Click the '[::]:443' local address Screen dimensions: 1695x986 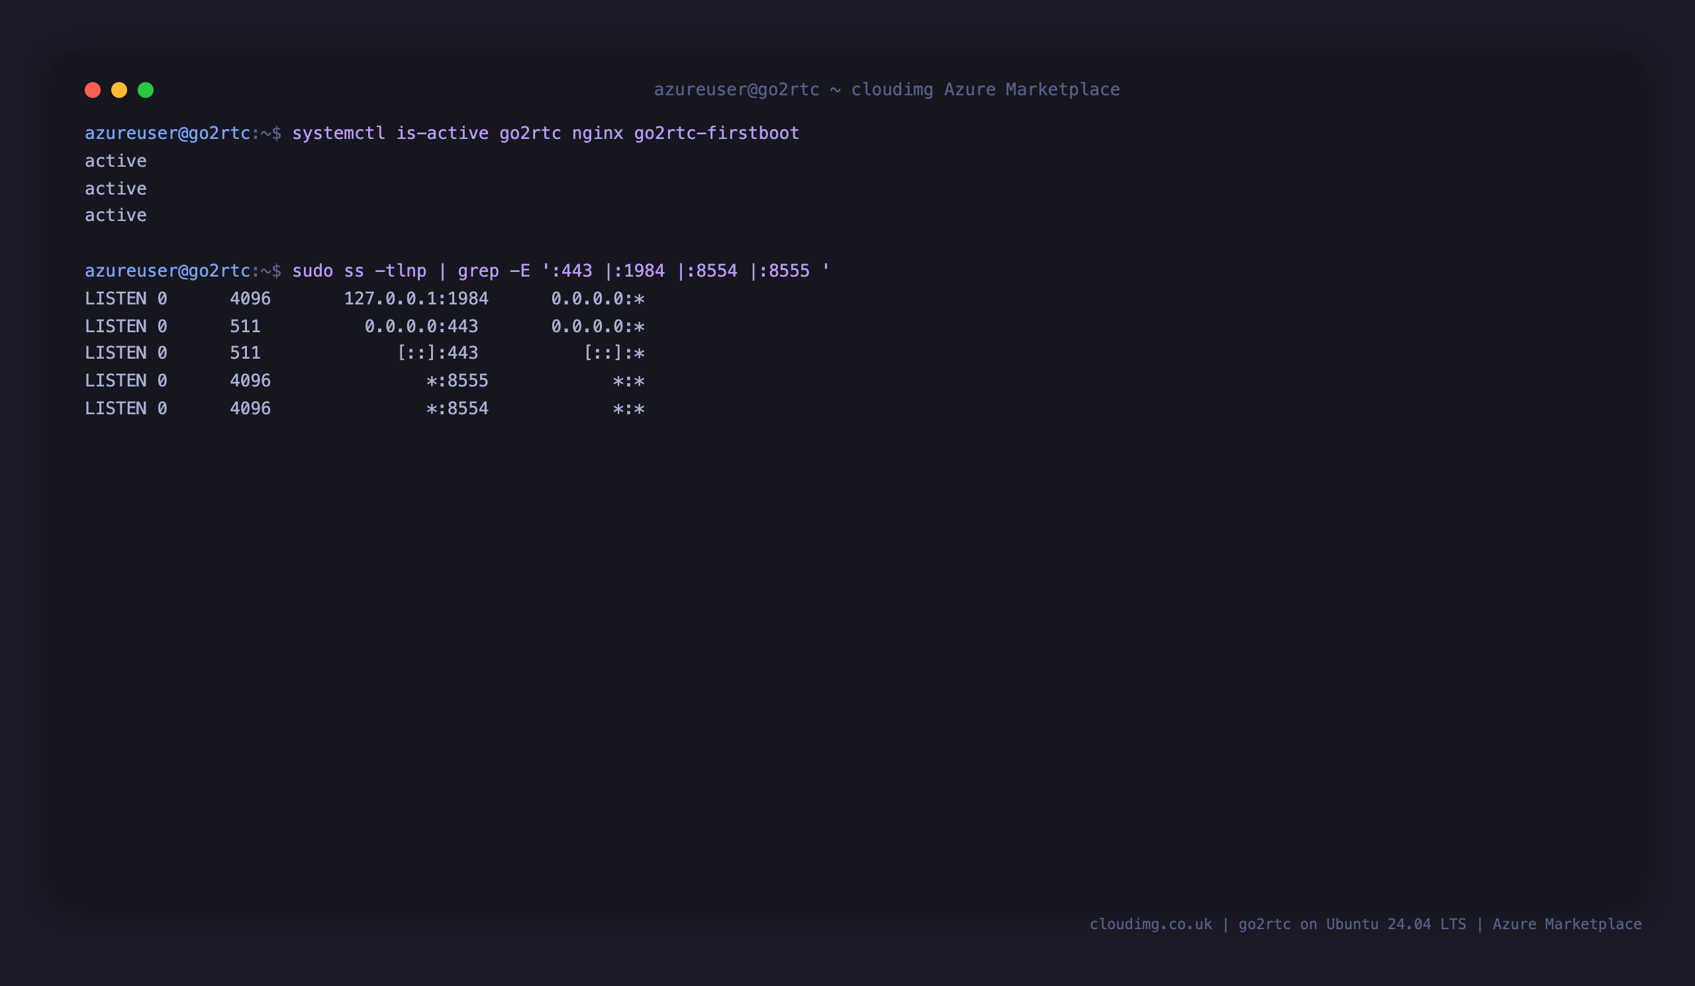pyautogui.click(x=438, y=353)
